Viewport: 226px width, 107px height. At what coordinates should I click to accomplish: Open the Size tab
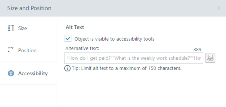pos(22,28)
